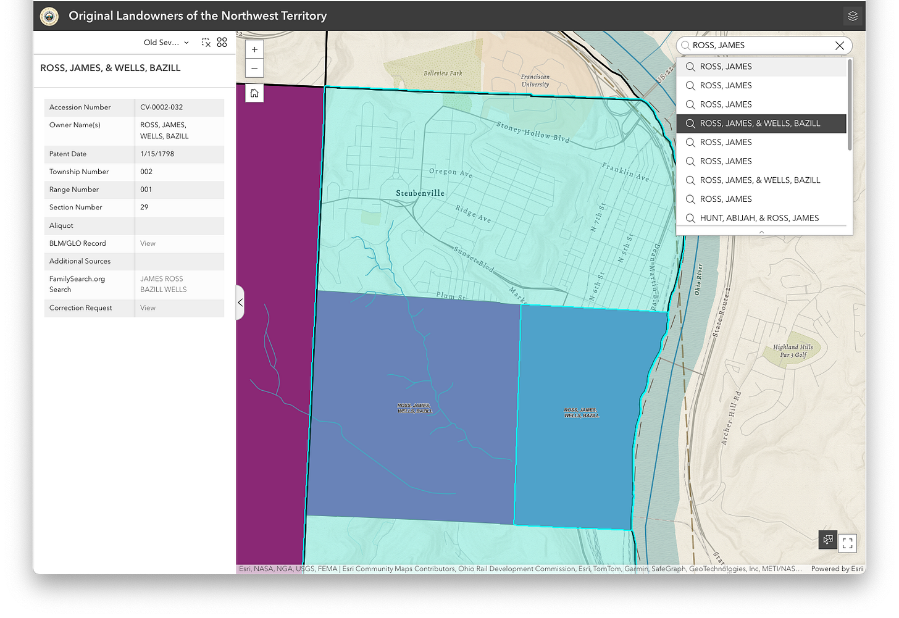Choose the HUNT, ABIJAH, & ROSS, JAMES suggestion

pos(759,218)
